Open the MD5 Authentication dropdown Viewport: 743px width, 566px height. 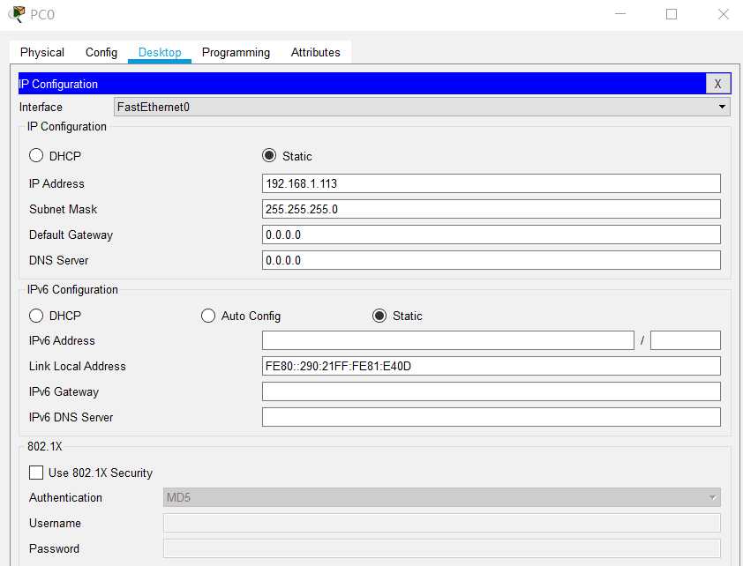click(x=441, y=497)
